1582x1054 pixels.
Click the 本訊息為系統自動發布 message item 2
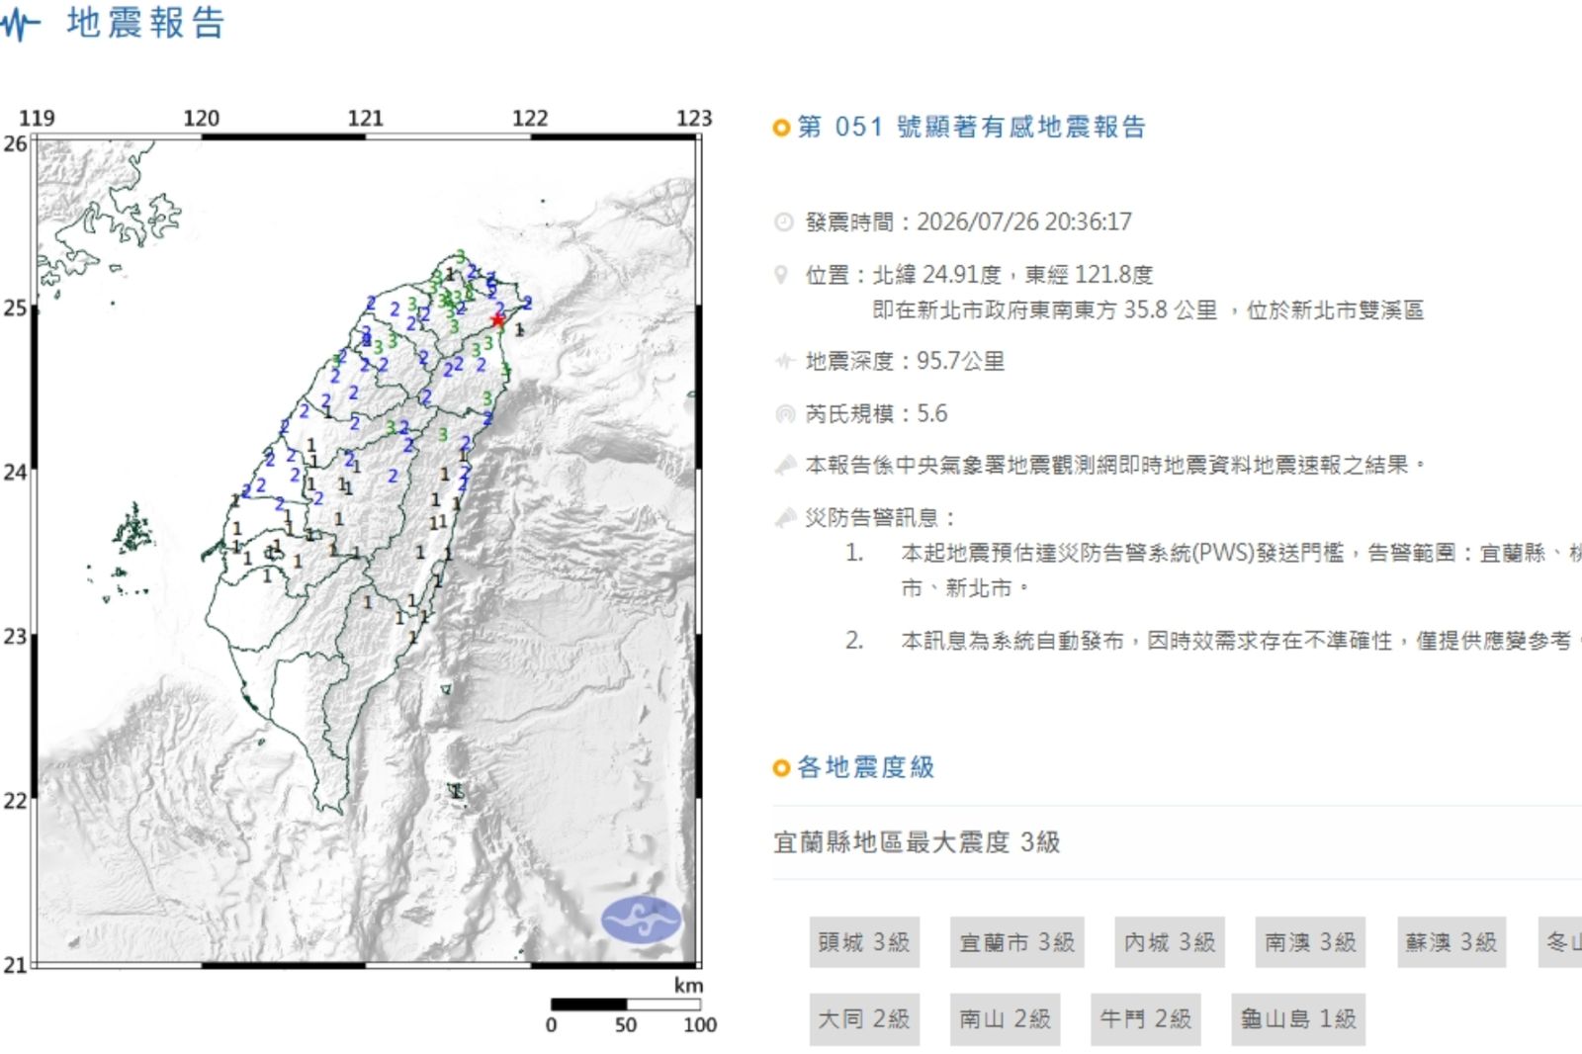point(1241,641)
